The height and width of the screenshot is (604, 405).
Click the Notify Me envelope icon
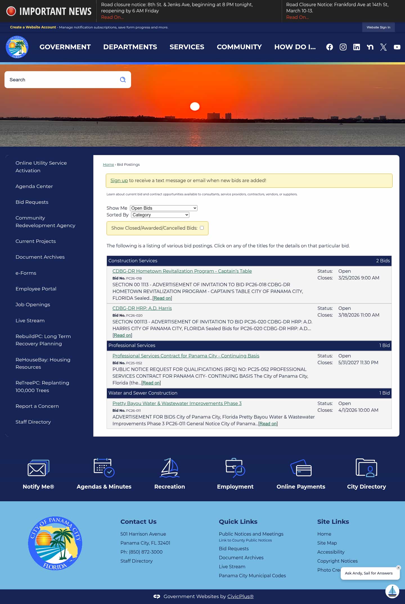click(x=38, y=468)
